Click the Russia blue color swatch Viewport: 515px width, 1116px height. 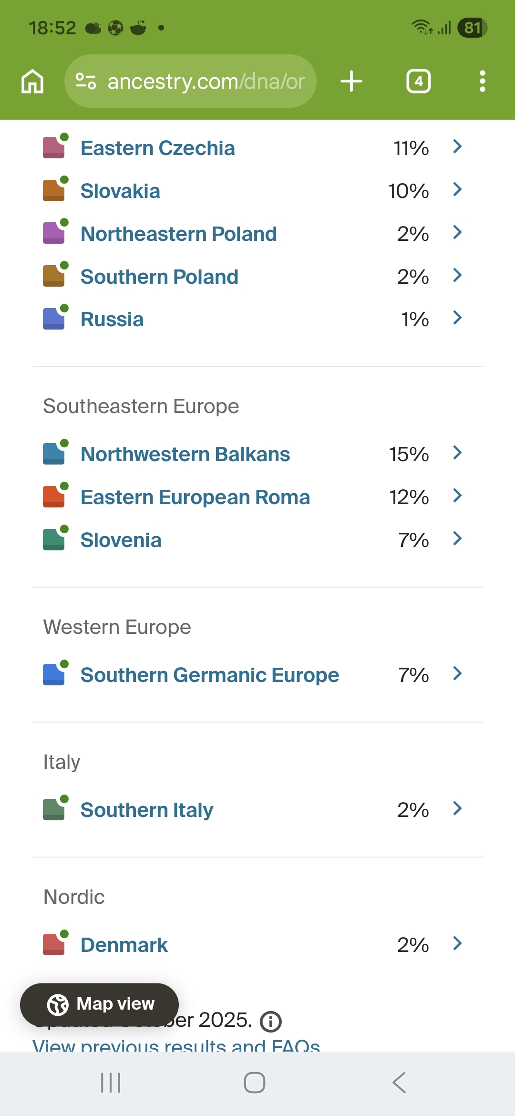tap(54, 319)
